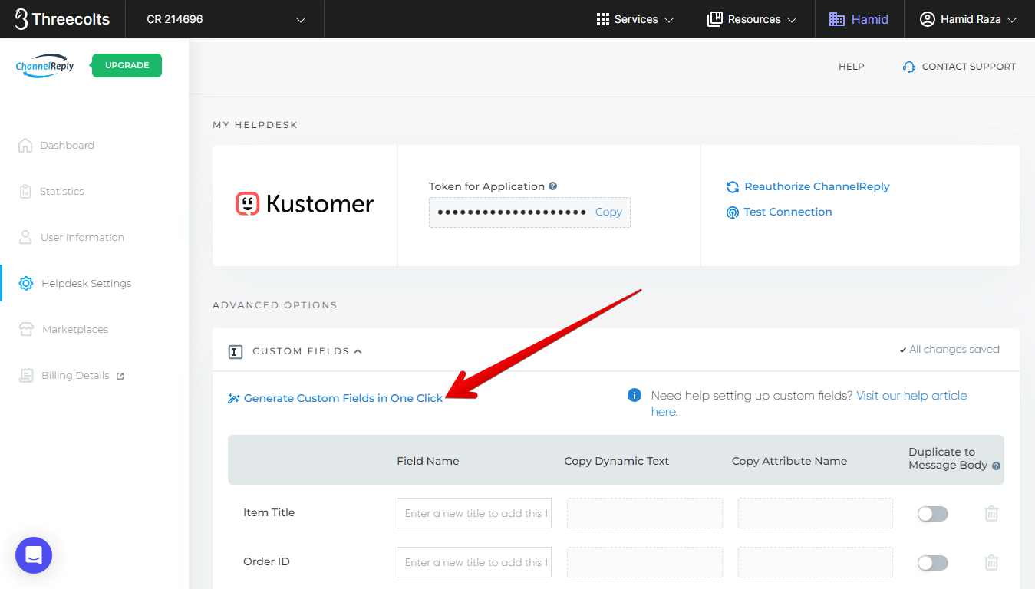1035x589 pixels.
Task: Click the Token for Application help icon
Action: (553, 186)
